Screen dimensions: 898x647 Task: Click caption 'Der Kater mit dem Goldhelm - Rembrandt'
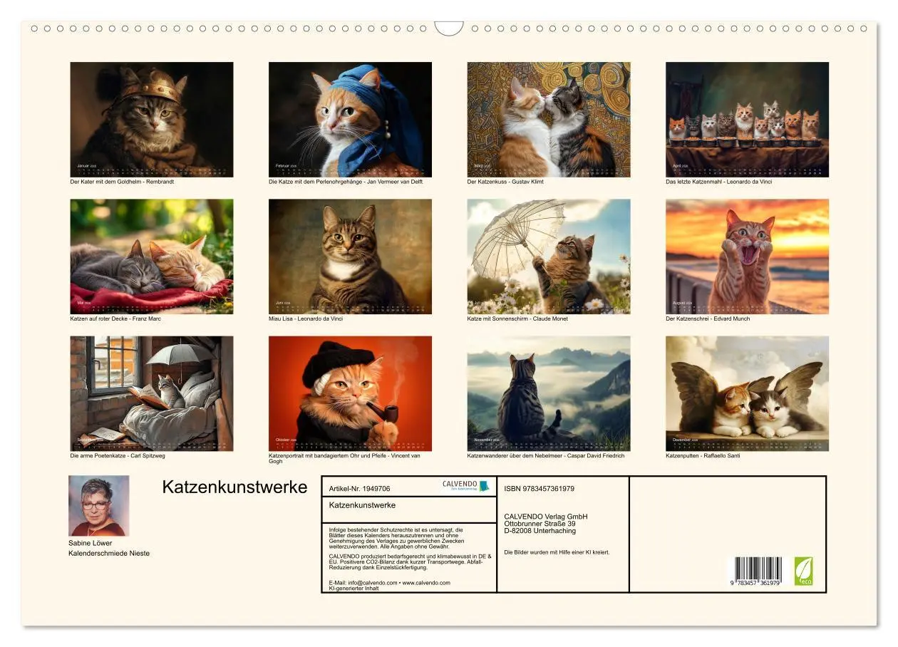point(122,182)
